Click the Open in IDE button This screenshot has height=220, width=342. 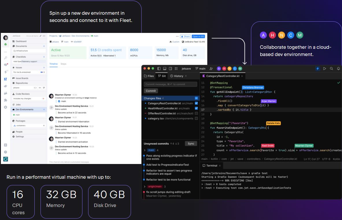[198, 36]
